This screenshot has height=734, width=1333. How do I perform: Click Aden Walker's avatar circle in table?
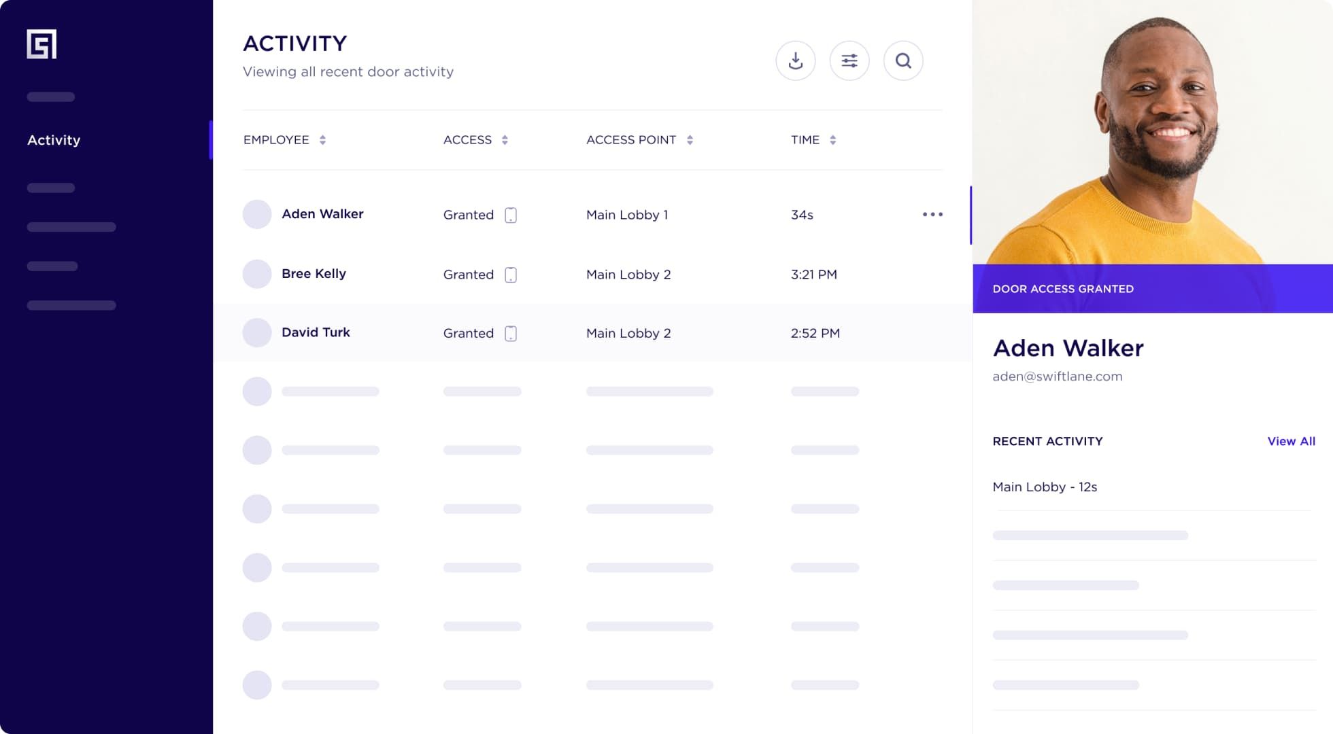[257, 214]
